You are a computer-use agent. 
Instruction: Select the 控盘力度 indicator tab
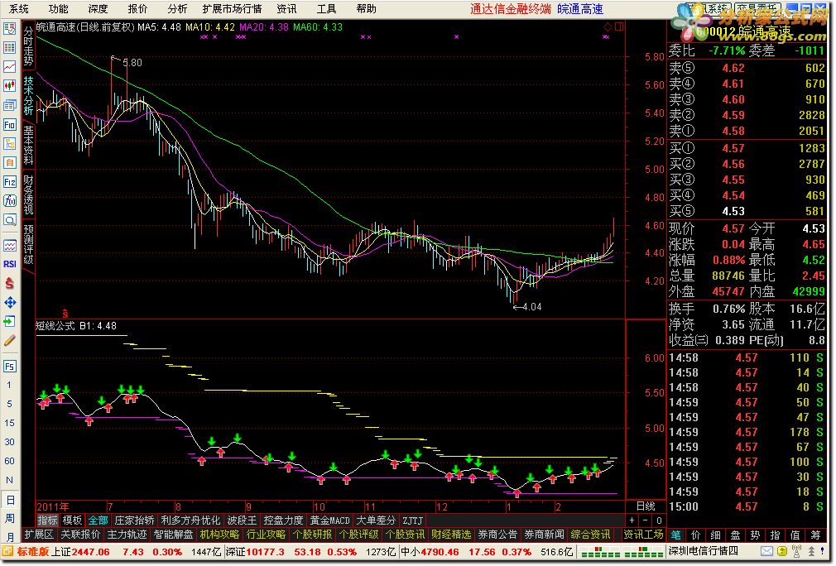tap(283, 520)
